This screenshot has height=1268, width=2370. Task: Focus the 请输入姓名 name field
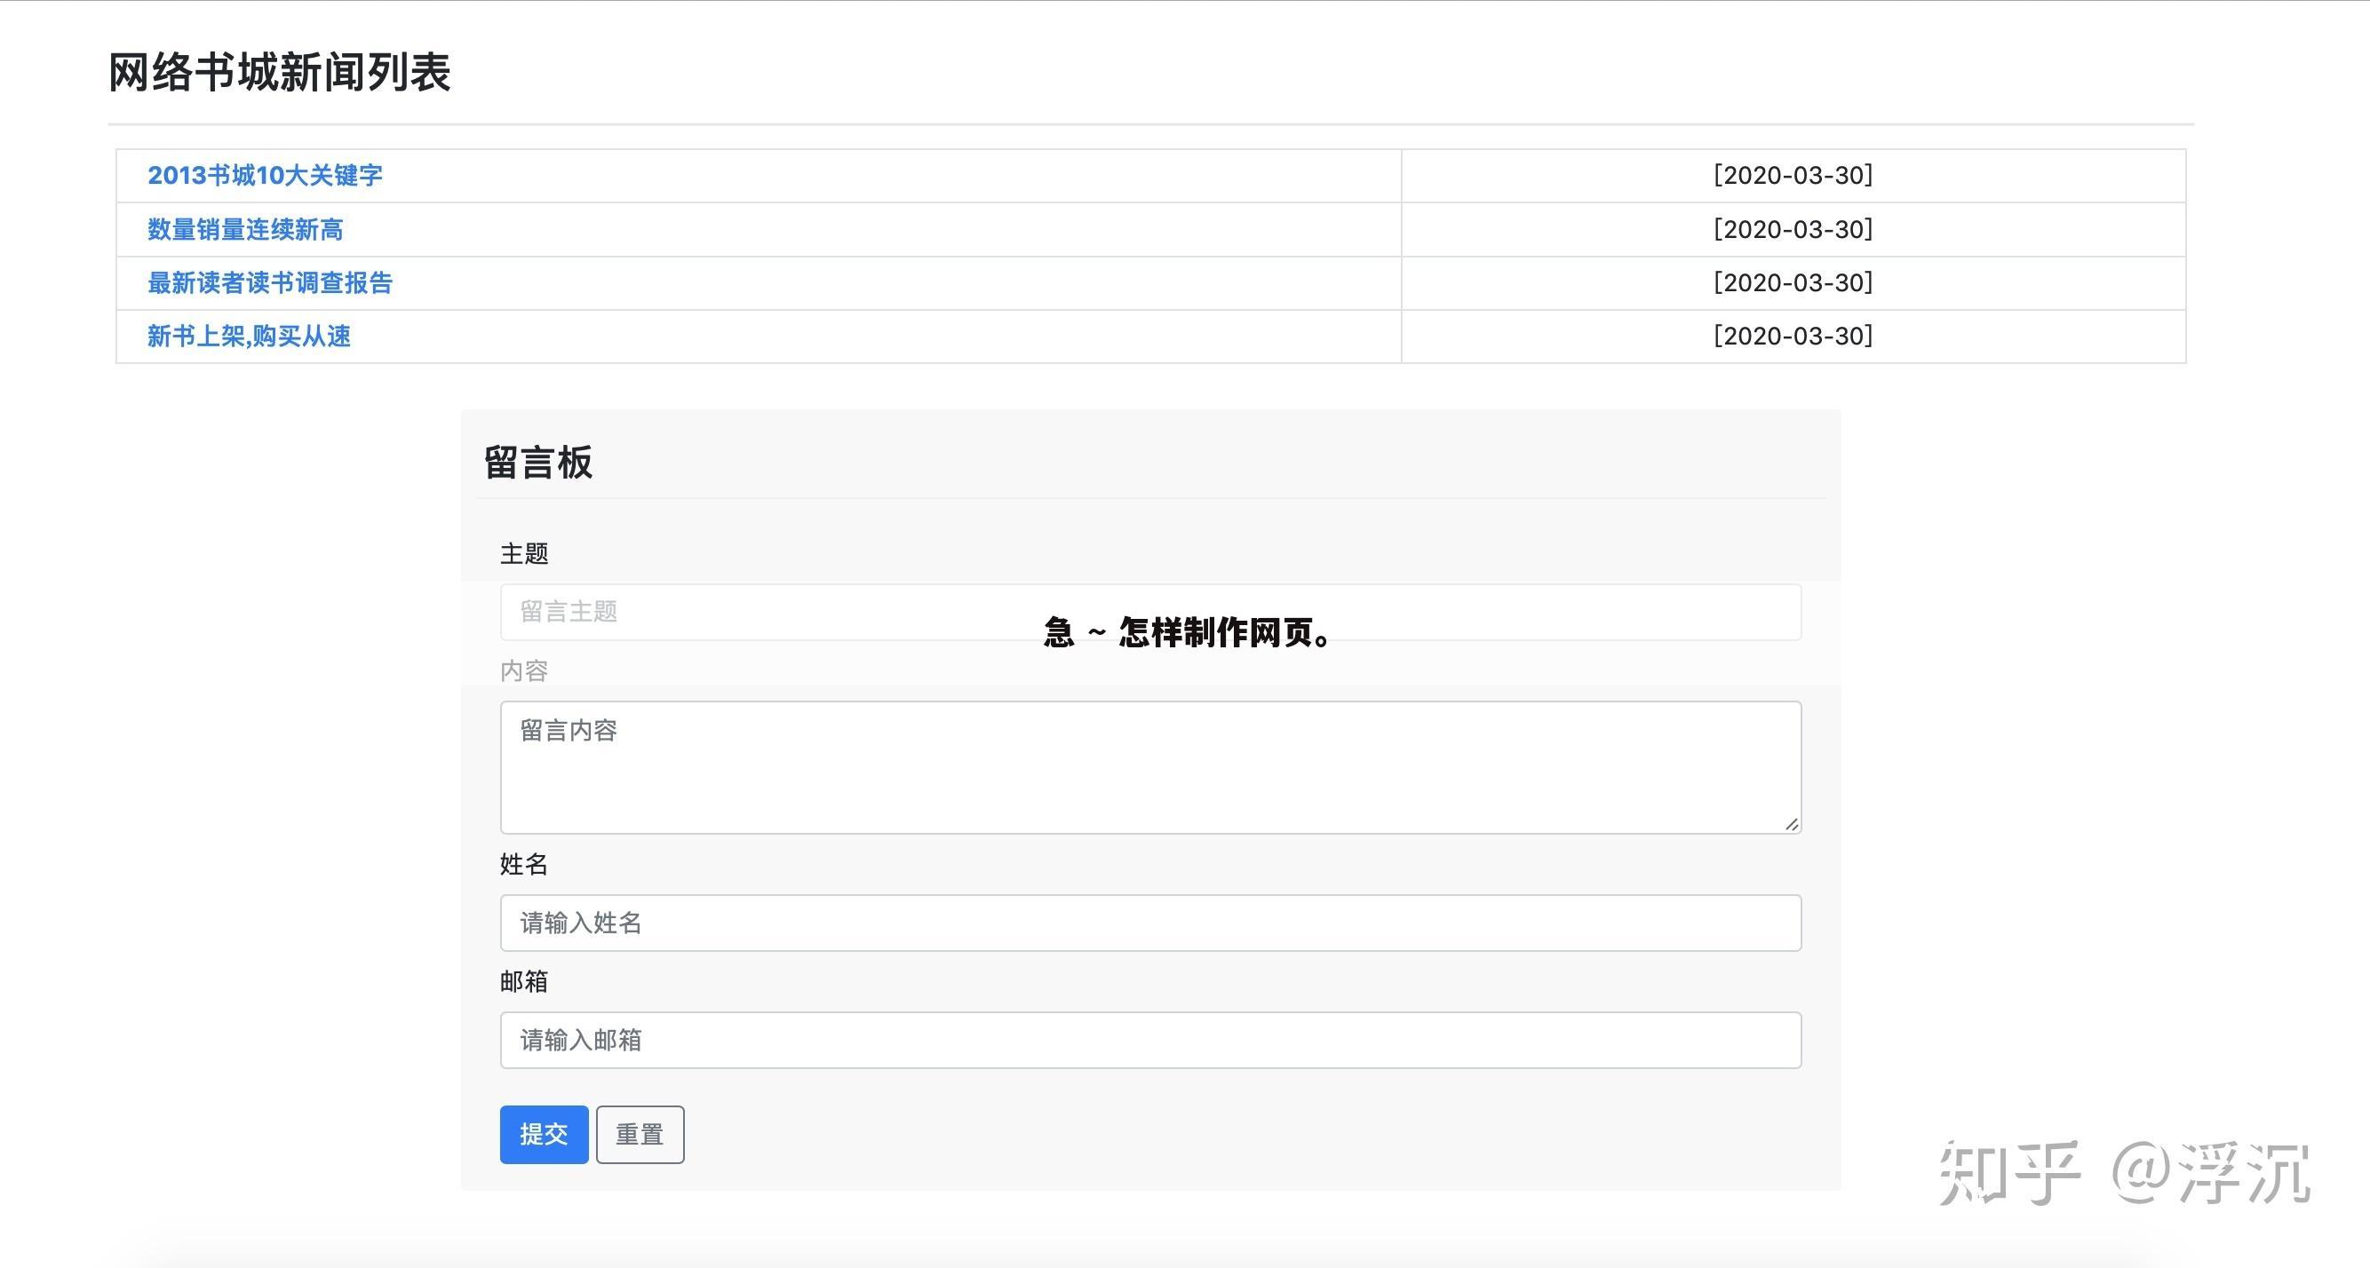(x=1150, y=923)
